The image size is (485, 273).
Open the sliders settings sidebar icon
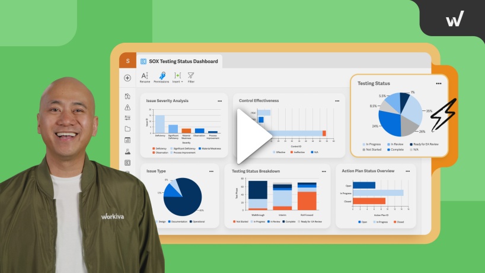click(x=127, y=118)
